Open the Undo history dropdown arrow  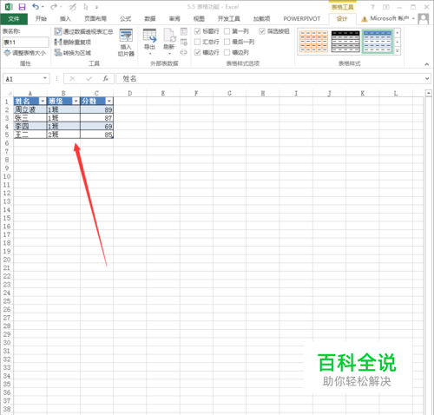click(43, 7)
